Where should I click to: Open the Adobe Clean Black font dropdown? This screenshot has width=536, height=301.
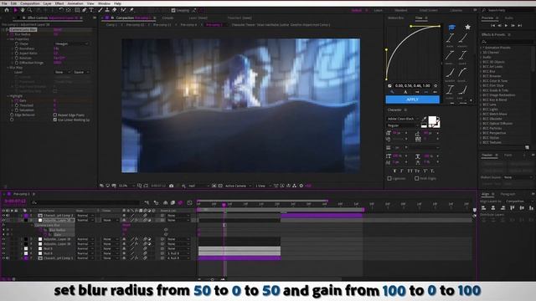(x=403, y=119)
